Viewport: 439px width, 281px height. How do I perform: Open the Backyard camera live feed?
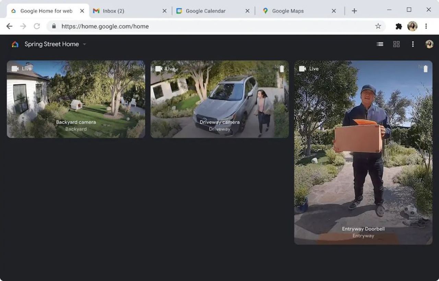coord(76,99)
